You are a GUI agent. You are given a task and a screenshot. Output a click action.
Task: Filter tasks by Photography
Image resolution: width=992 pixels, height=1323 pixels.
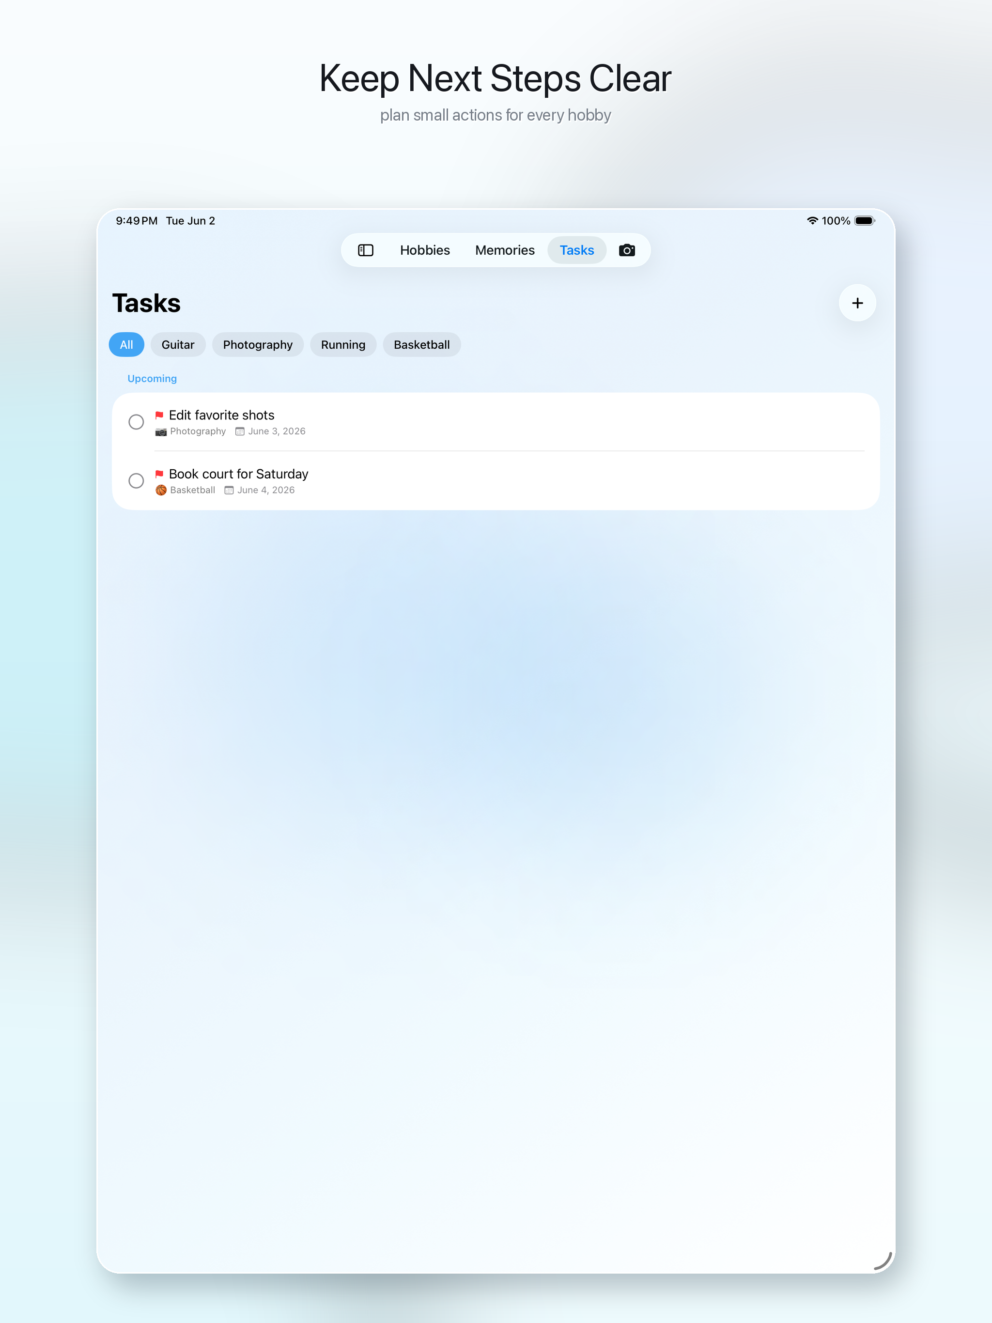258,344
